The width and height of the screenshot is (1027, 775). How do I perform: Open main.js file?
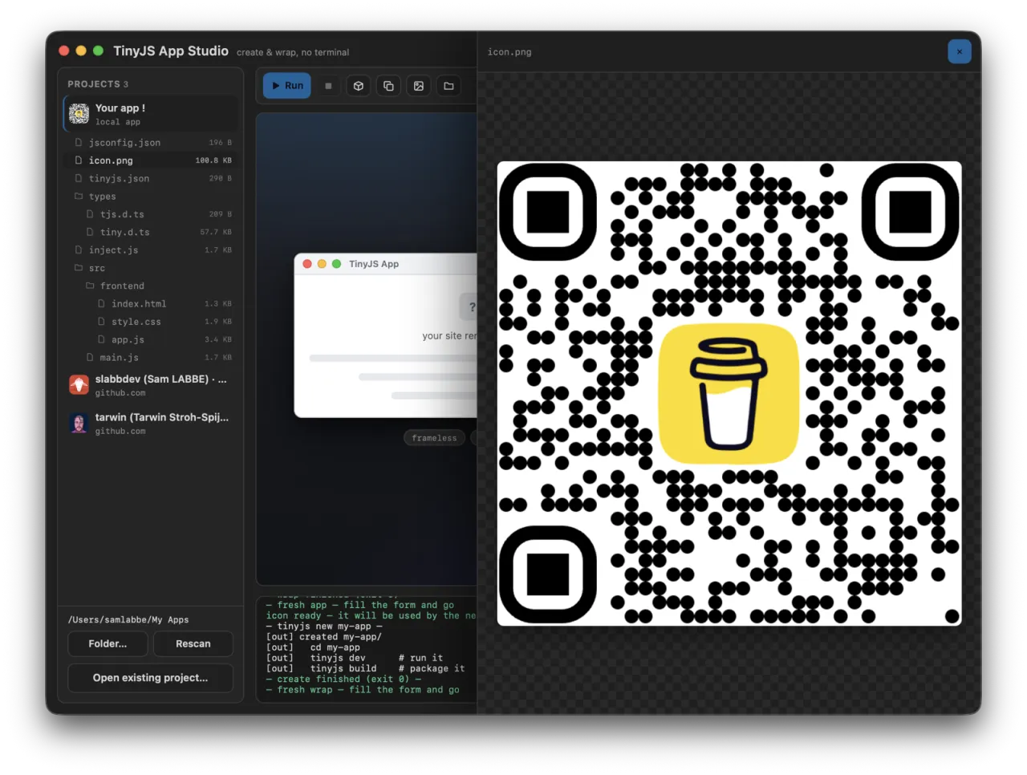coord(151,358)
